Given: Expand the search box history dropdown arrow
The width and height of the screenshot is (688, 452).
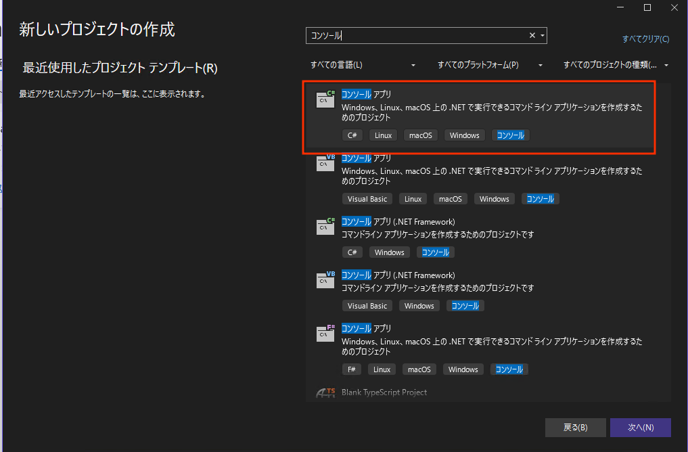Looking at the screenshot, I should 543,36.
